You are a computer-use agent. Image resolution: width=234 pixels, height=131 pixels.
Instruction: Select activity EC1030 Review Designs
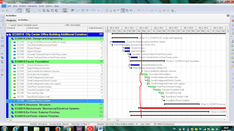click(x=57, y=48)
